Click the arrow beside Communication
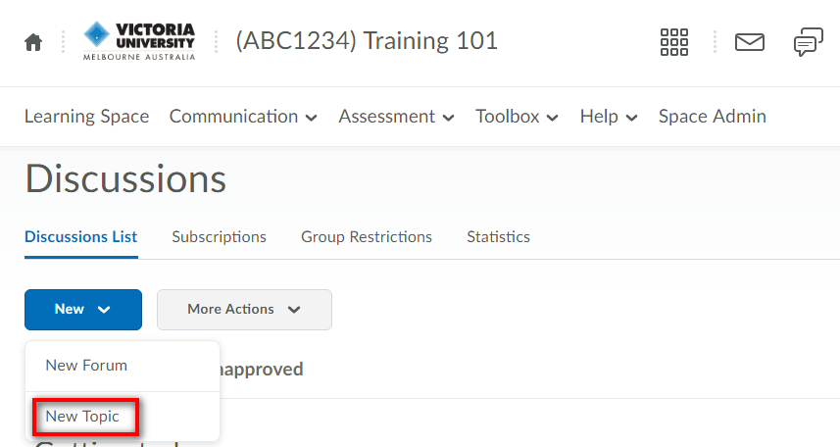Viewport: 840px width, 447px height. (312, 118)
